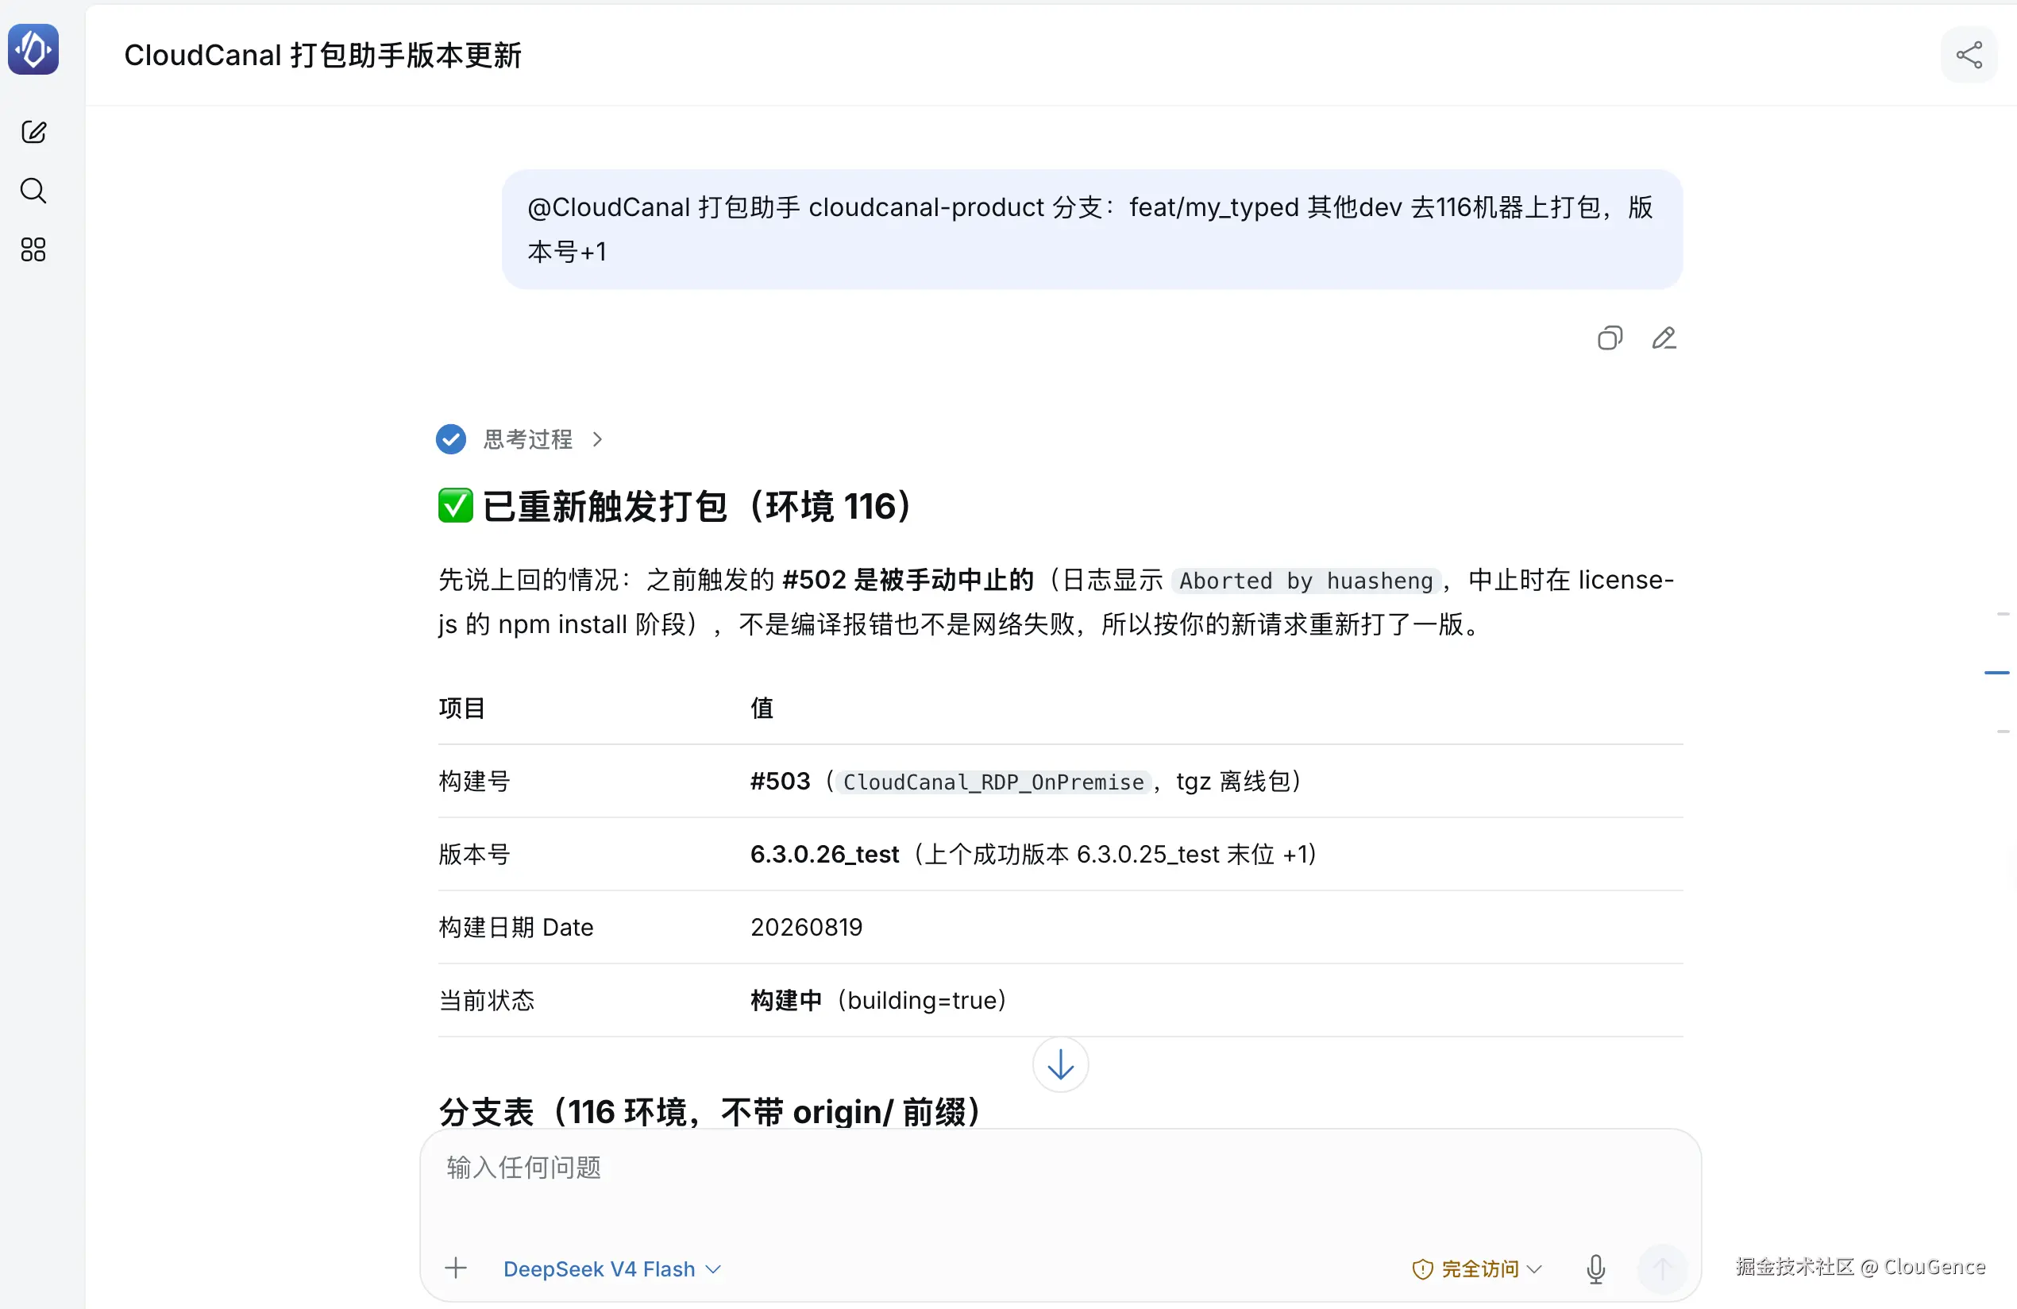Click the build number #503 value
This screenshot has height=1309, width=2017.
click(780, 781)
